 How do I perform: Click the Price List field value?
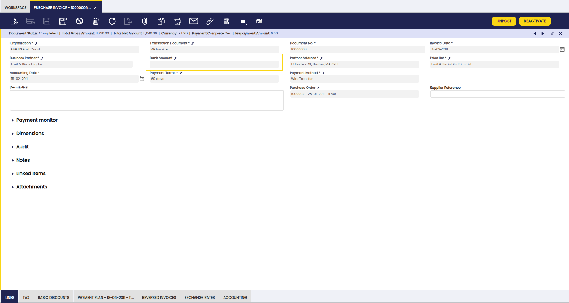(x=494, y=64)
